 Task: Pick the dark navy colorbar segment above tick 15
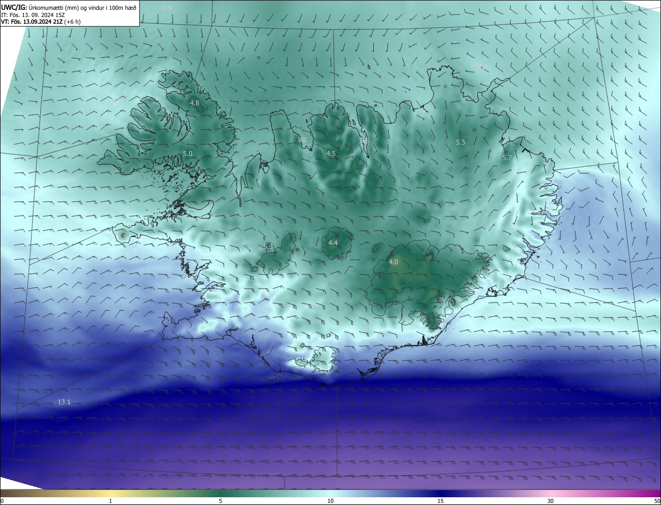coord(440,494)
